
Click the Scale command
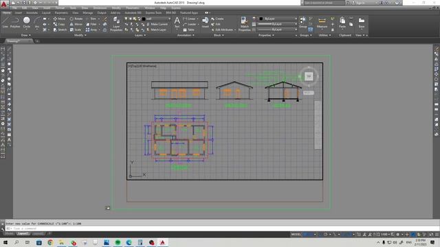click(x=76, y=30)
